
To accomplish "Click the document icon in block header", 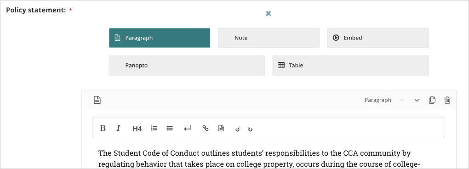I will click(97, 100).
